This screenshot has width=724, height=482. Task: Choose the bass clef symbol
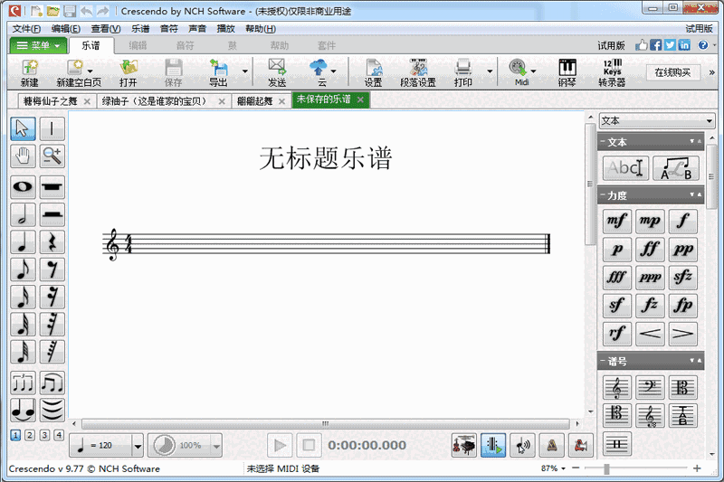pyautogui.click(x=650, y=387)
